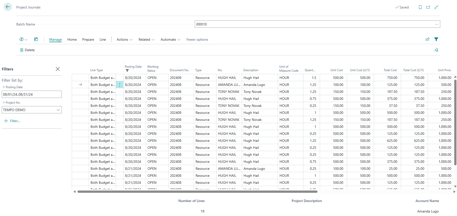The image size is (457, 216).
Task: Switch to the Home tab
Action: (x=72, y=39)
